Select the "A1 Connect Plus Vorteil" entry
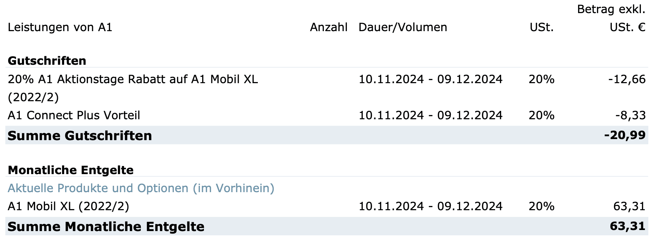The width and height of the screenshot is (654, 247). [74, 115]
